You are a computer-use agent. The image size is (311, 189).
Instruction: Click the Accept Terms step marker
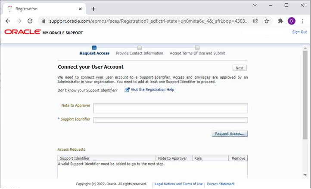coord(197,48)
